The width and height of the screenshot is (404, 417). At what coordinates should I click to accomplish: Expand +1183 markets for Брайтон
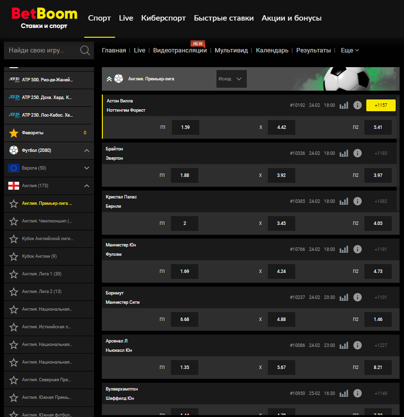click(381, 153)
